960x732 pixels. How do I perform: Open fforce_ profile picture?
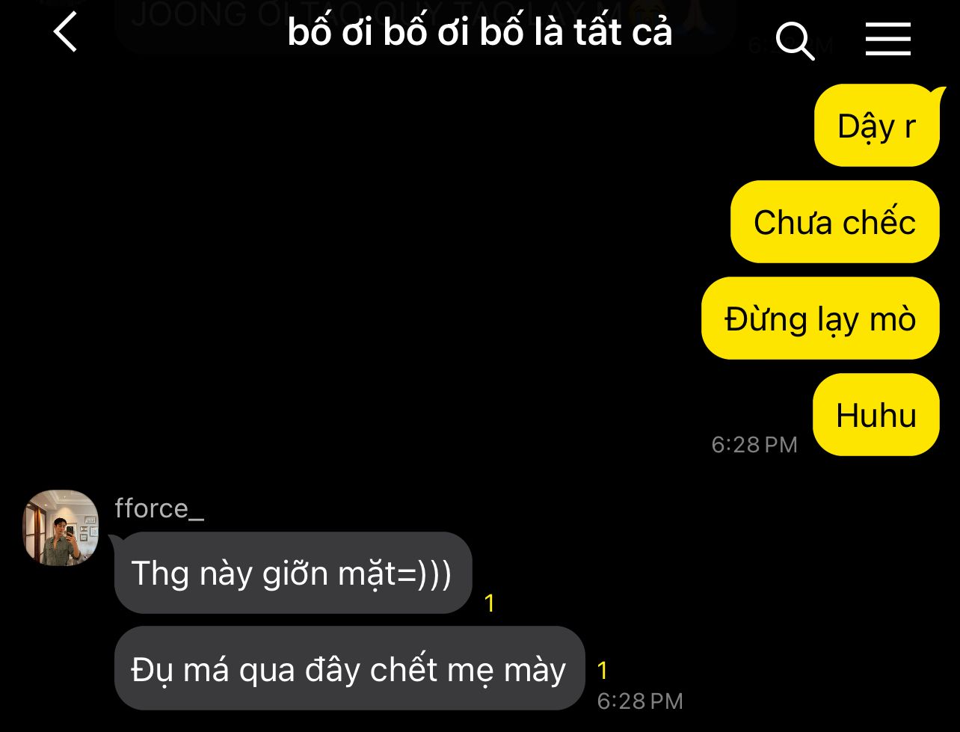tap(61, 528)
